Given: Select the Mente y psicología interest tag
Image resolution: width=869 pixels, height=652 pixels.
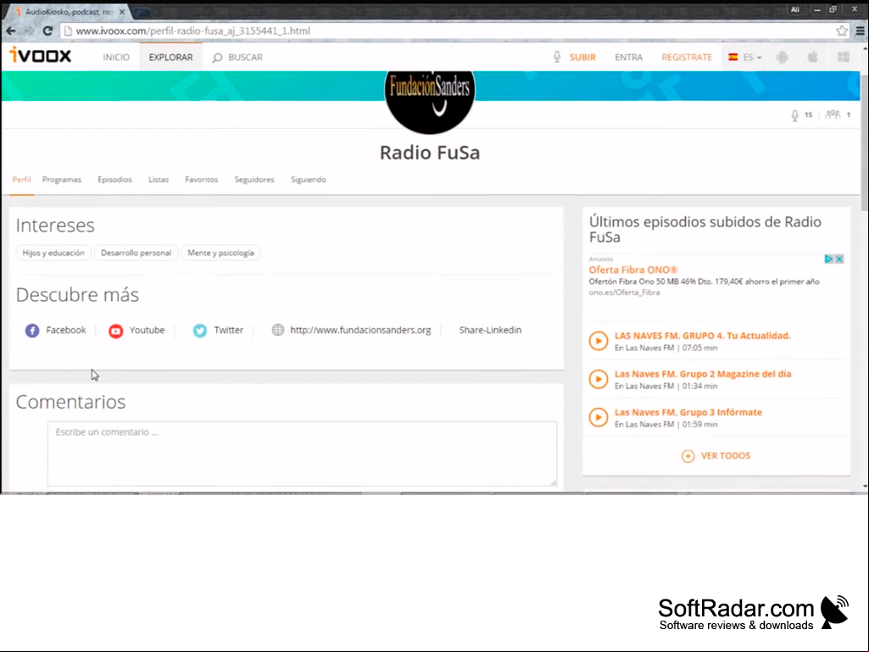Looking at the screenshot, I should [x=220, y=253].
